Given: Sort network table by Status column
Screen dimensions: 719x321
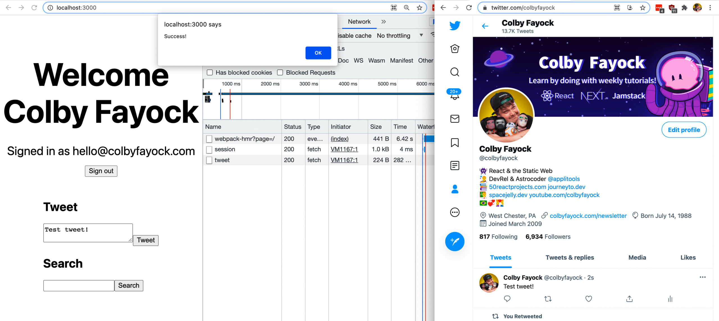Looking at the screenshot, I should coord(293,127).
